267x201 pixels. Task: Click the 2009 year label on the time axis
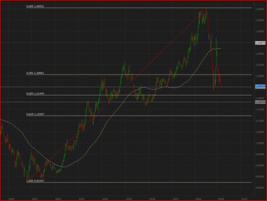221,199
